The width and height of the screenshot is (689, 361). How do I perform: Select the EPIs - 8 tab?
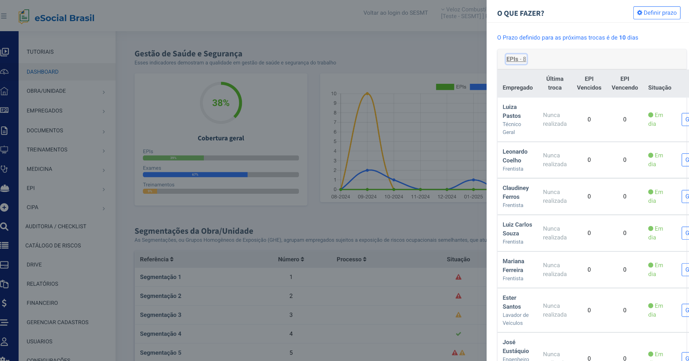click(516, 59)
